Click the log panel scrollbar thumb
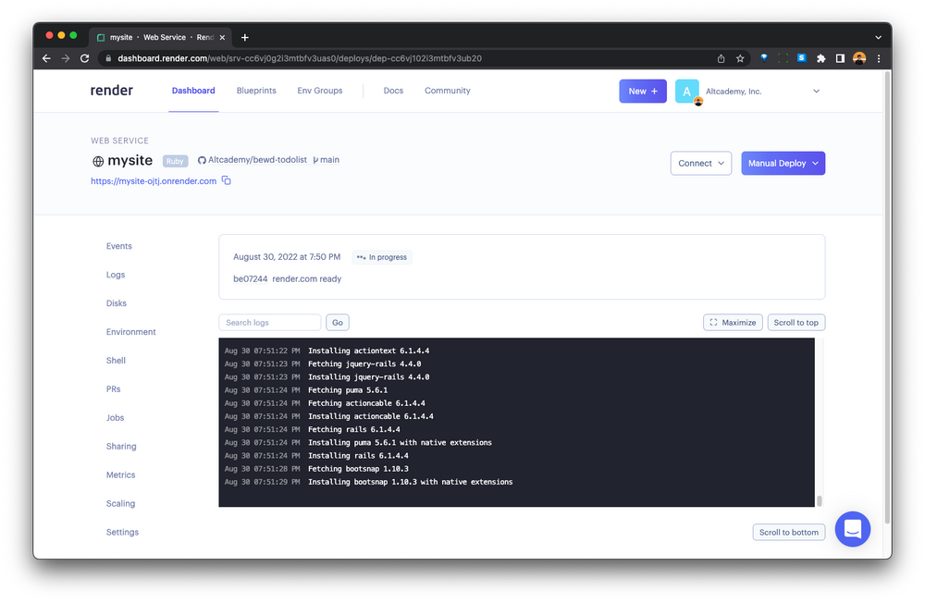 pos(820,501)
